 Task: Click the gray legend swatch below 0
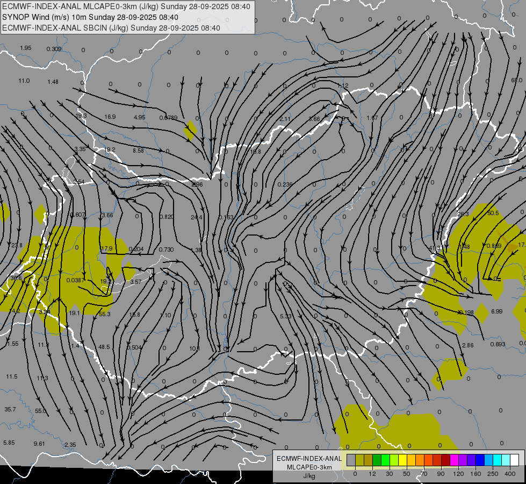[351, 460]
